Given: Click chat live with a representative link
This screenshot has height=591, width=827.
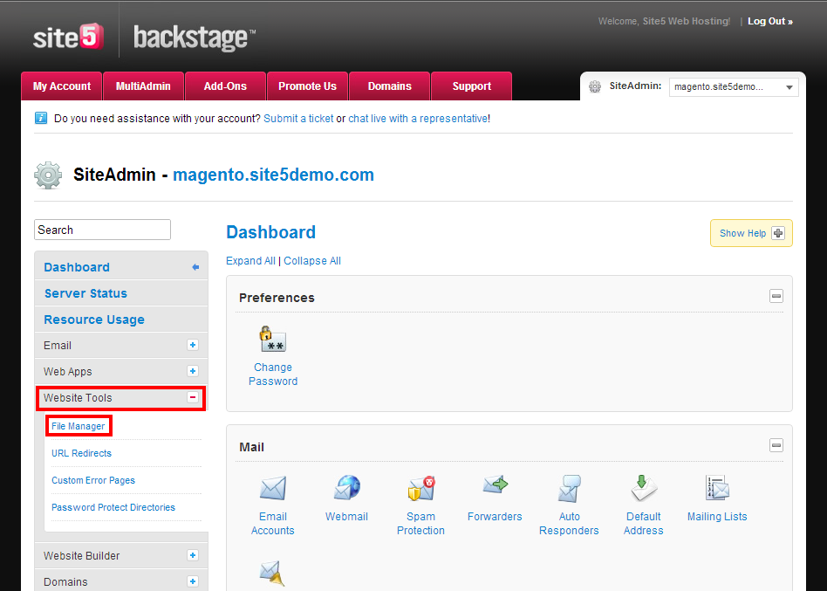Looking at the screenshot, I should pos(418,118).
